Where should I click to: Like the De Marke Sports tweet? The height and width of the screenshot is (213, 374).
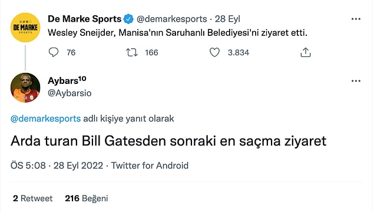[x=214, y=52]
